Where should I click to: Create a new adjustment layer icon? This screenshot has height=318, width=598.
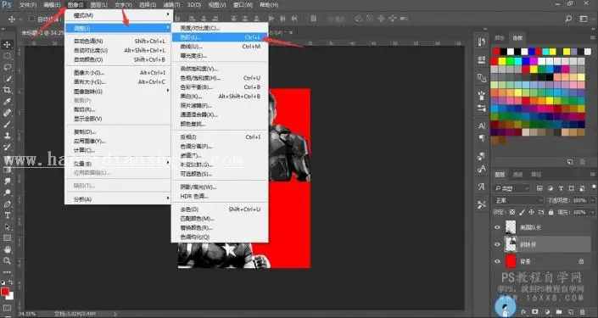pyautogui.click(x=547, y=311)
